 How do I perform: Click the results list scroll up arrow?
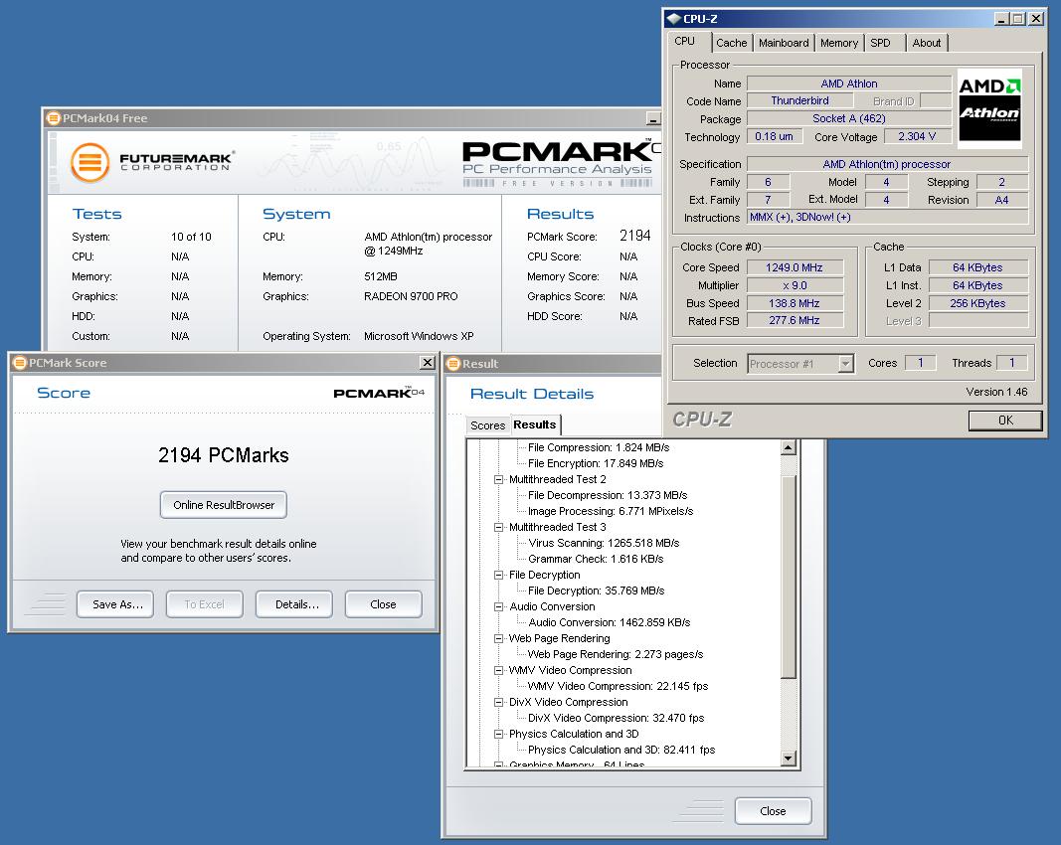pos(788,448)
